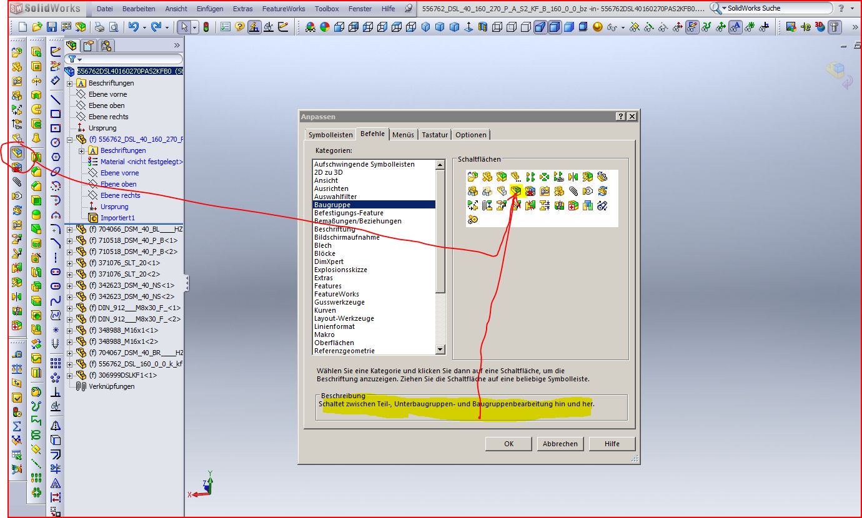Open the ConfigurationManager tab icon

[106, 46]
